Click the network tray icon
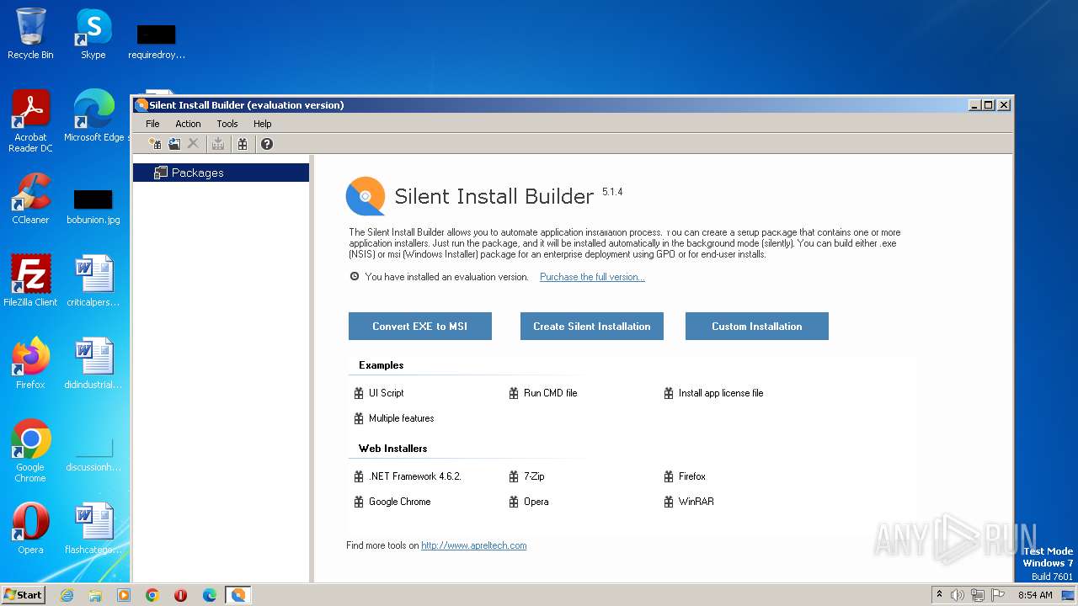The width and height of the screenshot is (1078, 606). point(978,595)
